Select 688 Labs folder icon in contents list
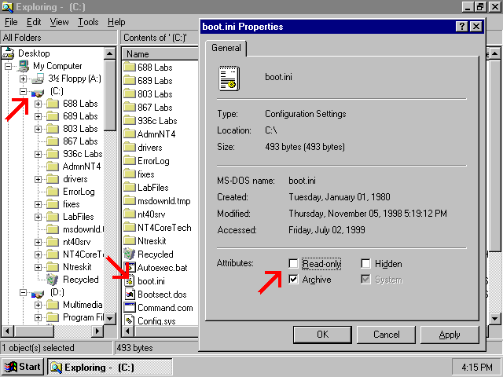503x377 pixels. click(130, 68)
